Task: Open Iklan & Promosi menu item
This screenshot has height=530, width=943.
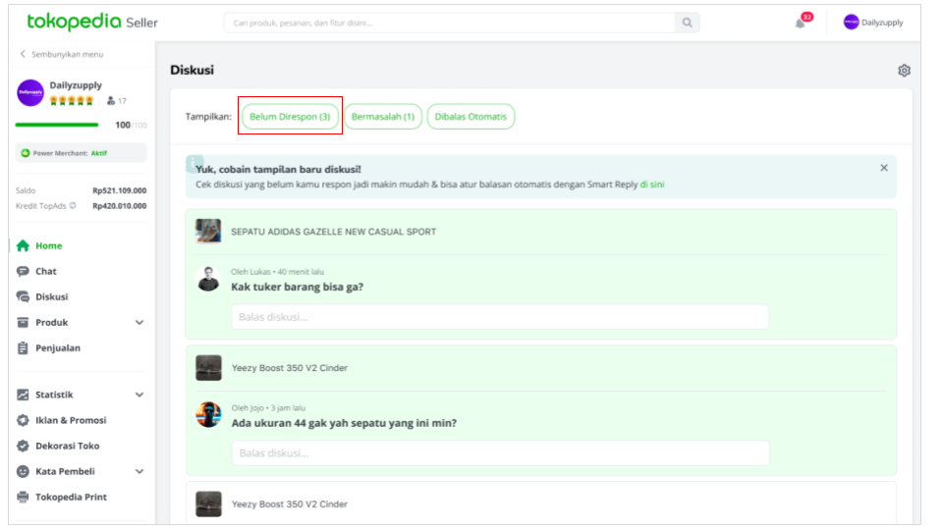Action: (x=71, y=421)
